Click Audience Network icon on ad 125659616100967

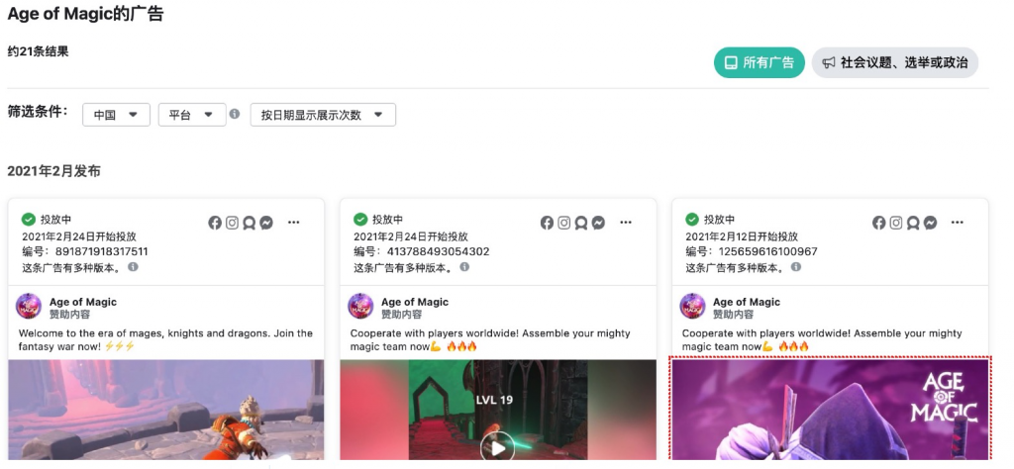click(913, 223)
